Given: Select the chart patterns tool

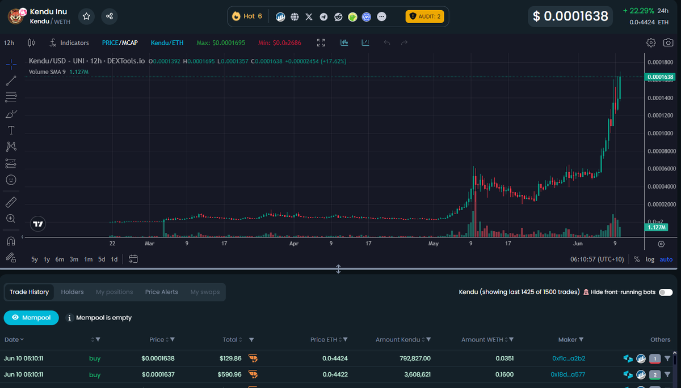Looking at the screenshot, I should pos(11,147).
